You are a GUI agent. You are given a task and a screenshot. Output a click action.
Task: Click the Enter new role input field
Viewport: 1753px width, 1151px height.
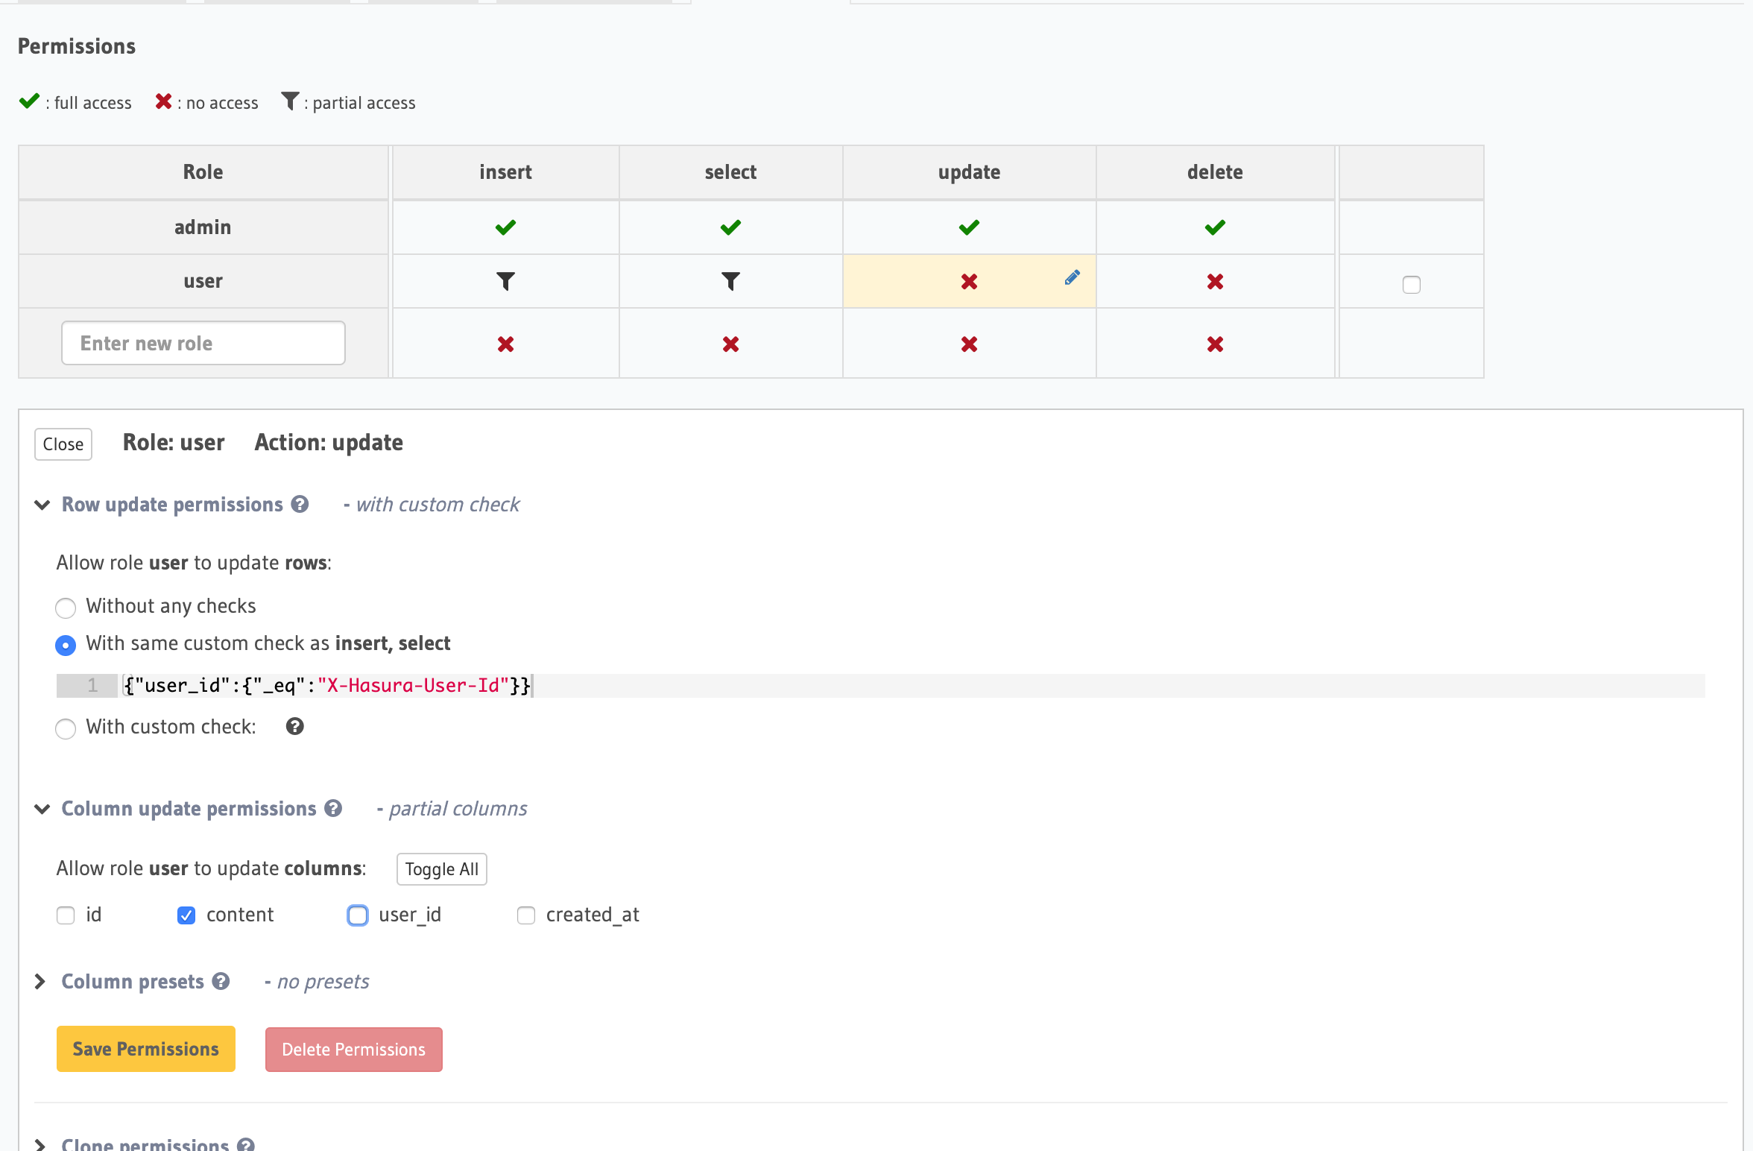[x=203, y=343]
